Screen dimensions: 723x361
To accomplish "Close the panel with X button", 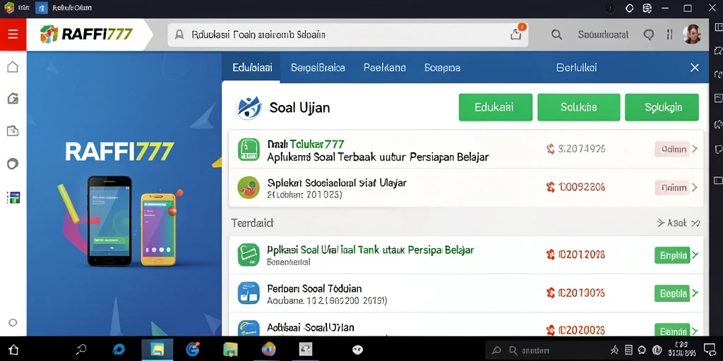I will point(695,68).
